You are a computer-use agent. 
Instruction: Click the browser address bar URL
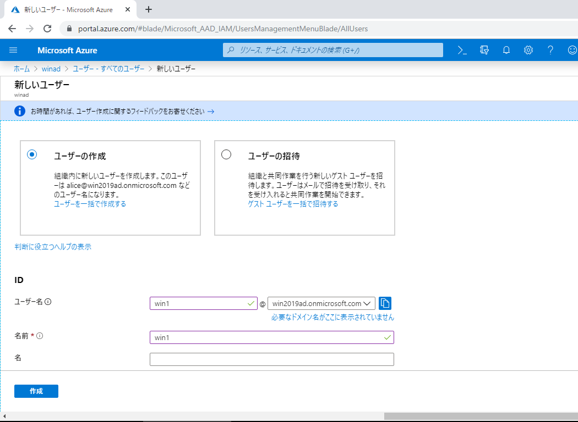[x=223, y=29]
